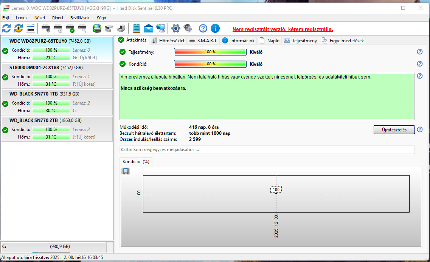Switch to the Figyelmeztetések tab
The width and height of the screenshot is (430, 262).
pyautogui.click(x=343, y=40)
